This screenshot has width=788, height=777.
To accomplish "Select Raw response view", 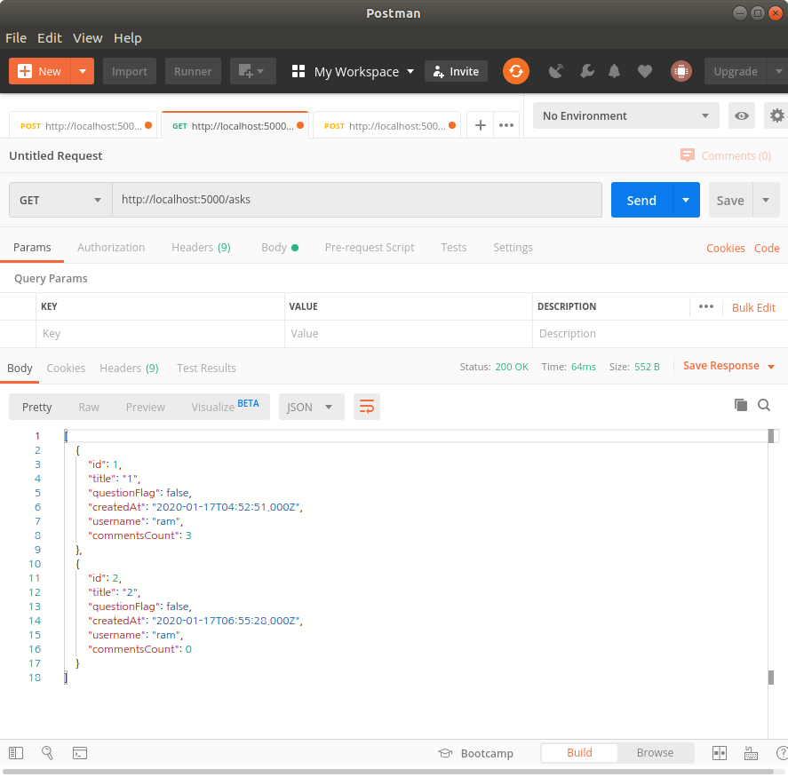I will click(89, 408).
